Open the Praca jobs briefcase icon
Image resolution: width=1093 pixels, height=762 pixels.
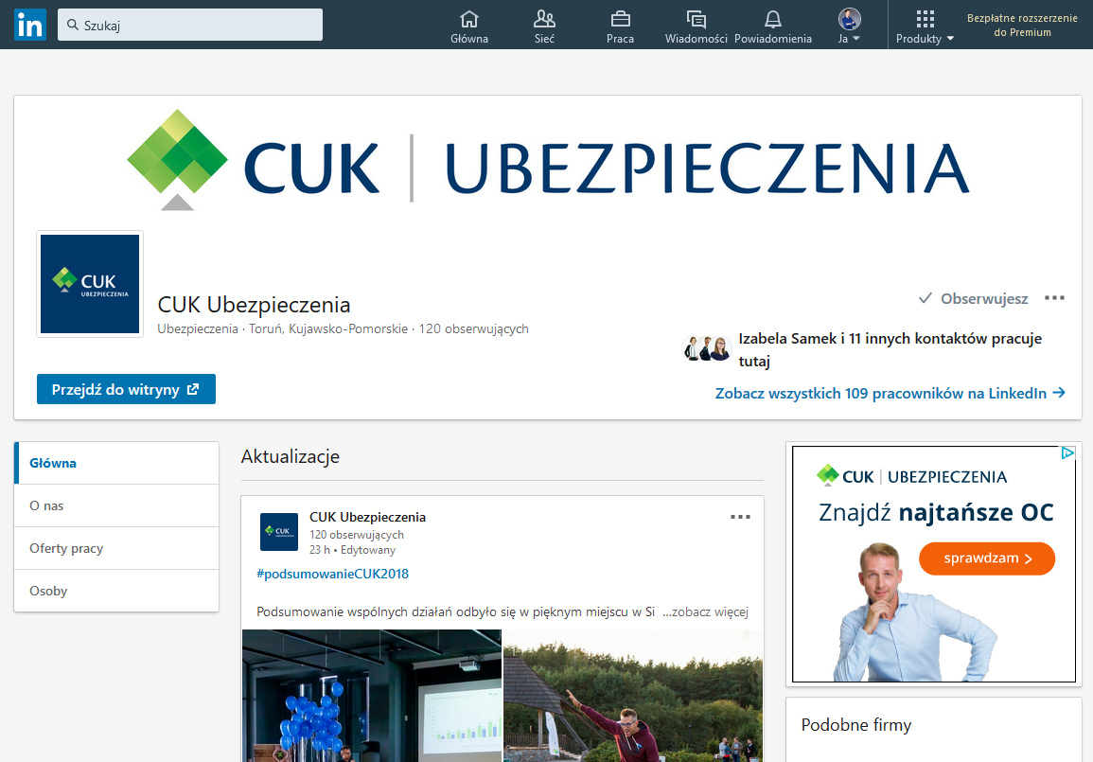point(621,19)
